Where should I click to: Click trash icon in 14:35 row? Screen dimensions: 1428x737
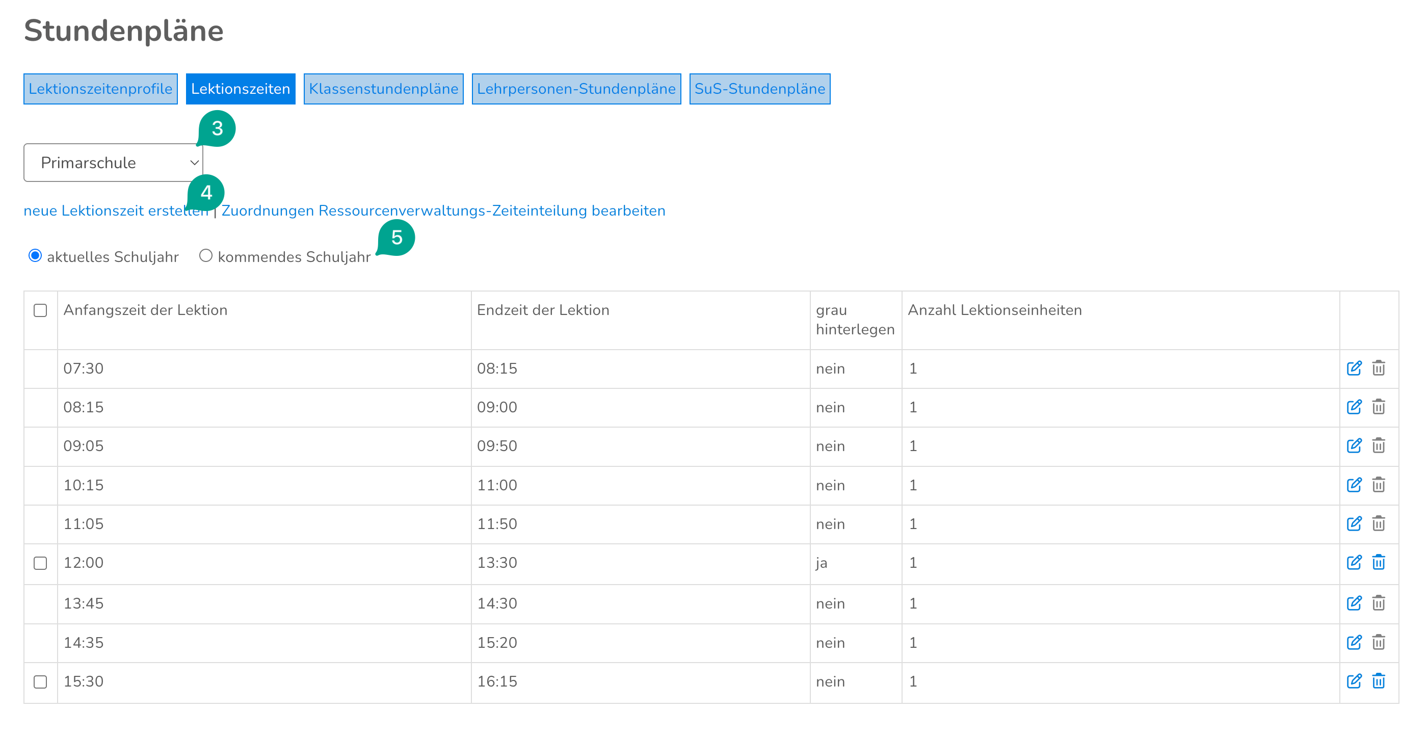(x=1378, y=642)
